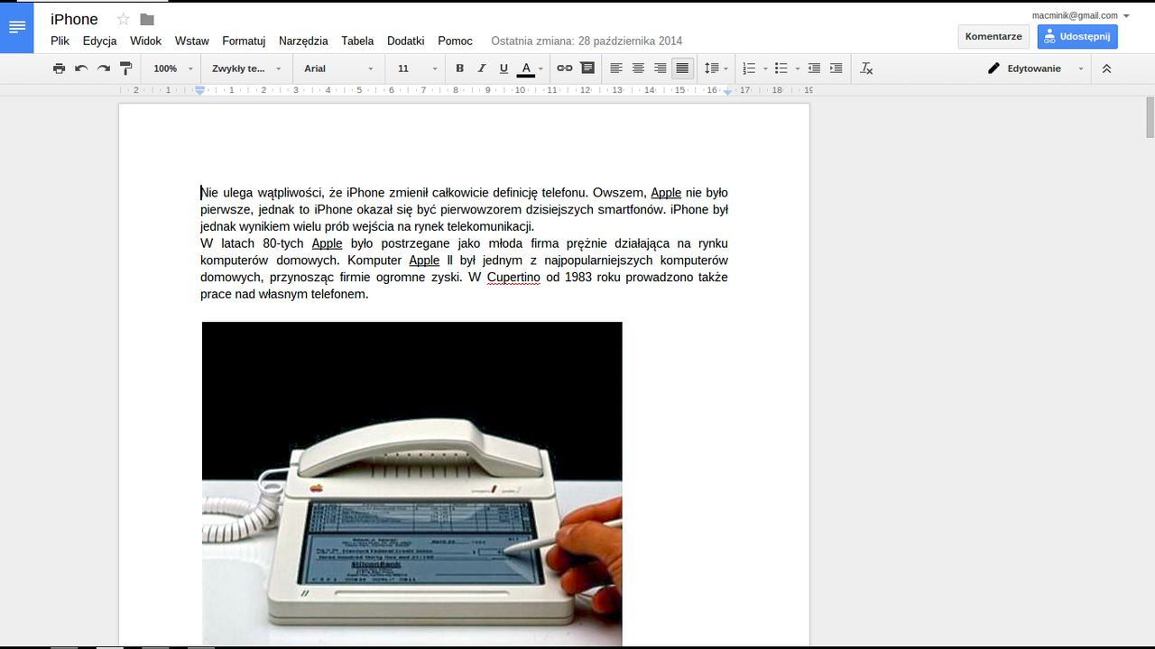Insert a comment from toolbar
The image size is (1155, 649).
587,69
